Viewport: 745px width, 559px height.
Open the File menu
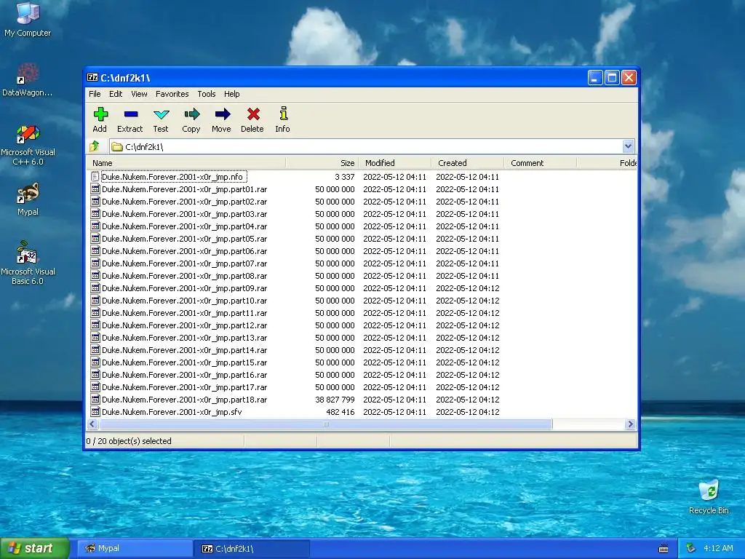coord(95,94)
